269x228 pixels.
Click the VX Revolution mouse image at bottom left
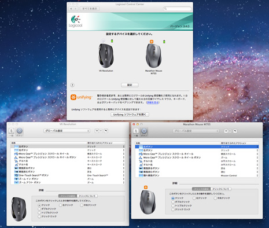click(19, 209)
